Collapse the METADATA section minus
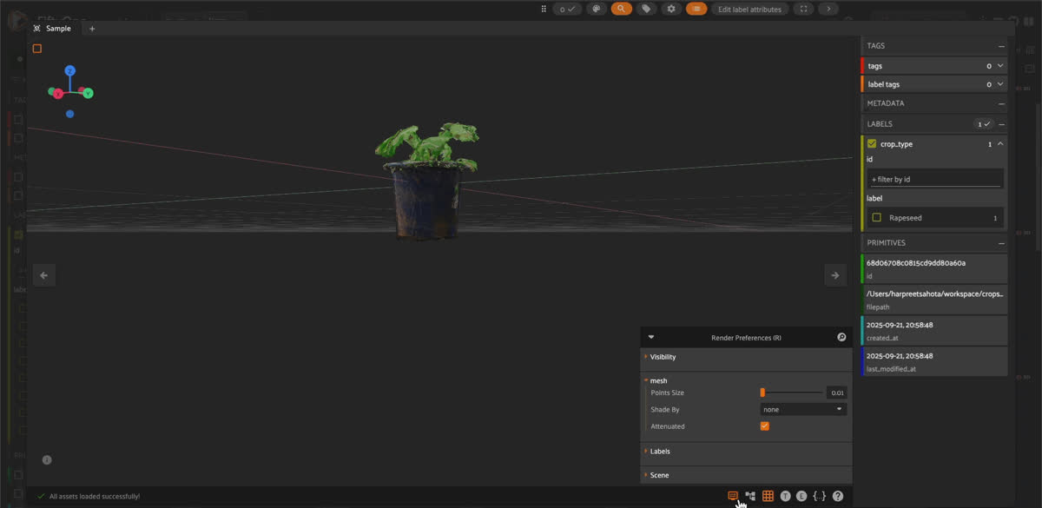This screenshot has width=1042, height=508. point(1001,103)
